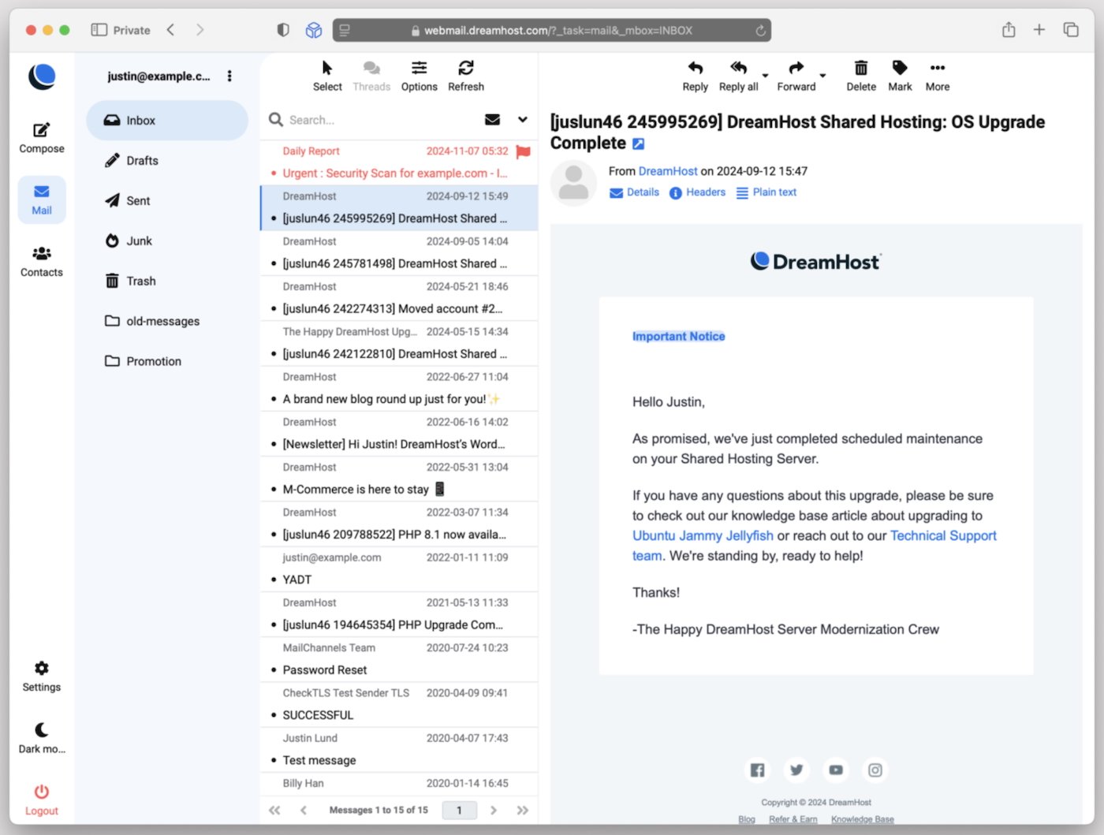
Task: Refresh the message list
Action: point(465,75)
